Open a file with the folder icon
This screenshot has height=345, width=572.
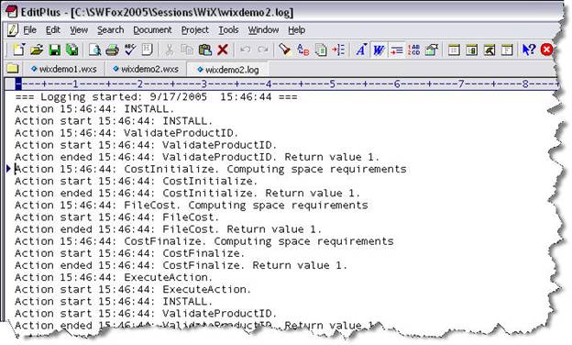click(x=37, y=50)
